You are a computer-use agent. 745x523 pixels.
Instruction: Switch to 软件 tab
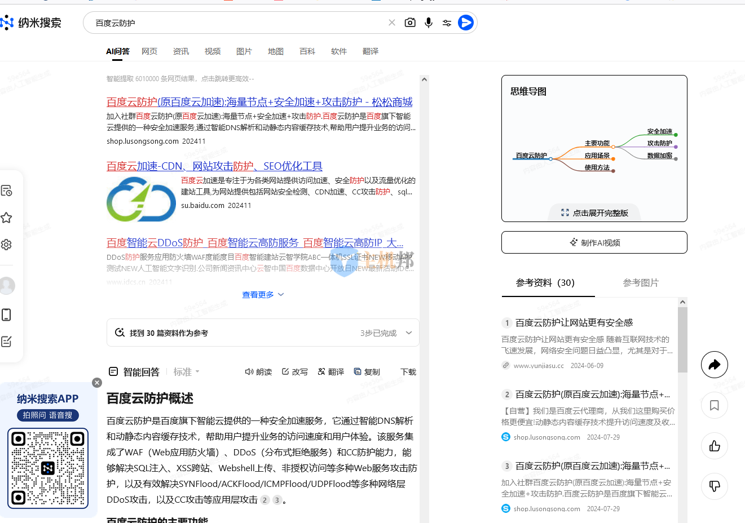[x=339, y=51]
